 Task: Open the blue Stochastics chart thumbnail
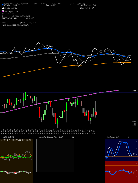tap(121, 150)
